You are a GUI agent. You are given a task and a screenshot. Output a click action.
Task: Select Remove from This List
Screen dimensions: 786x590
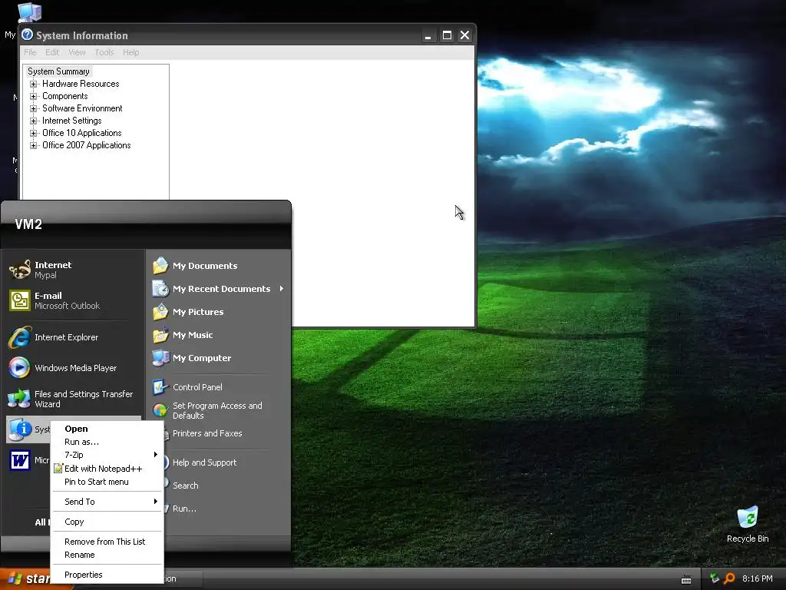pyautogui.click(x=107, y=542)
